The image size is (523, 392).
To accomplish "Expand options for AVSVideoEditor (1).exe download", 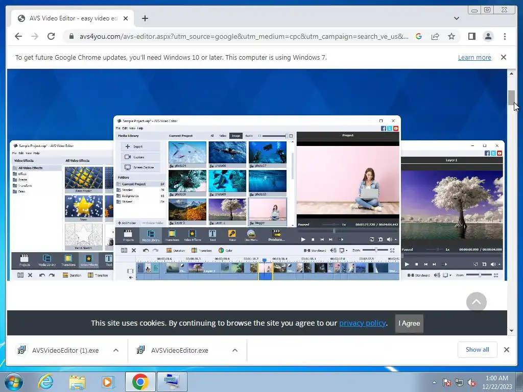I will [x=116, y=350].
